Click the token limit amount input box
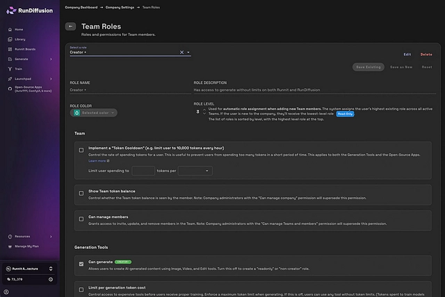Viewport: 445px width, 297px height. pyautogui.click(x=143, y=171)
